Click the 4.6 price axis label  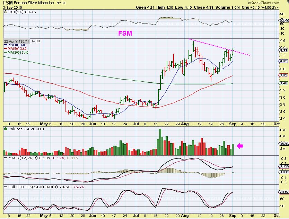click(283, 41)
